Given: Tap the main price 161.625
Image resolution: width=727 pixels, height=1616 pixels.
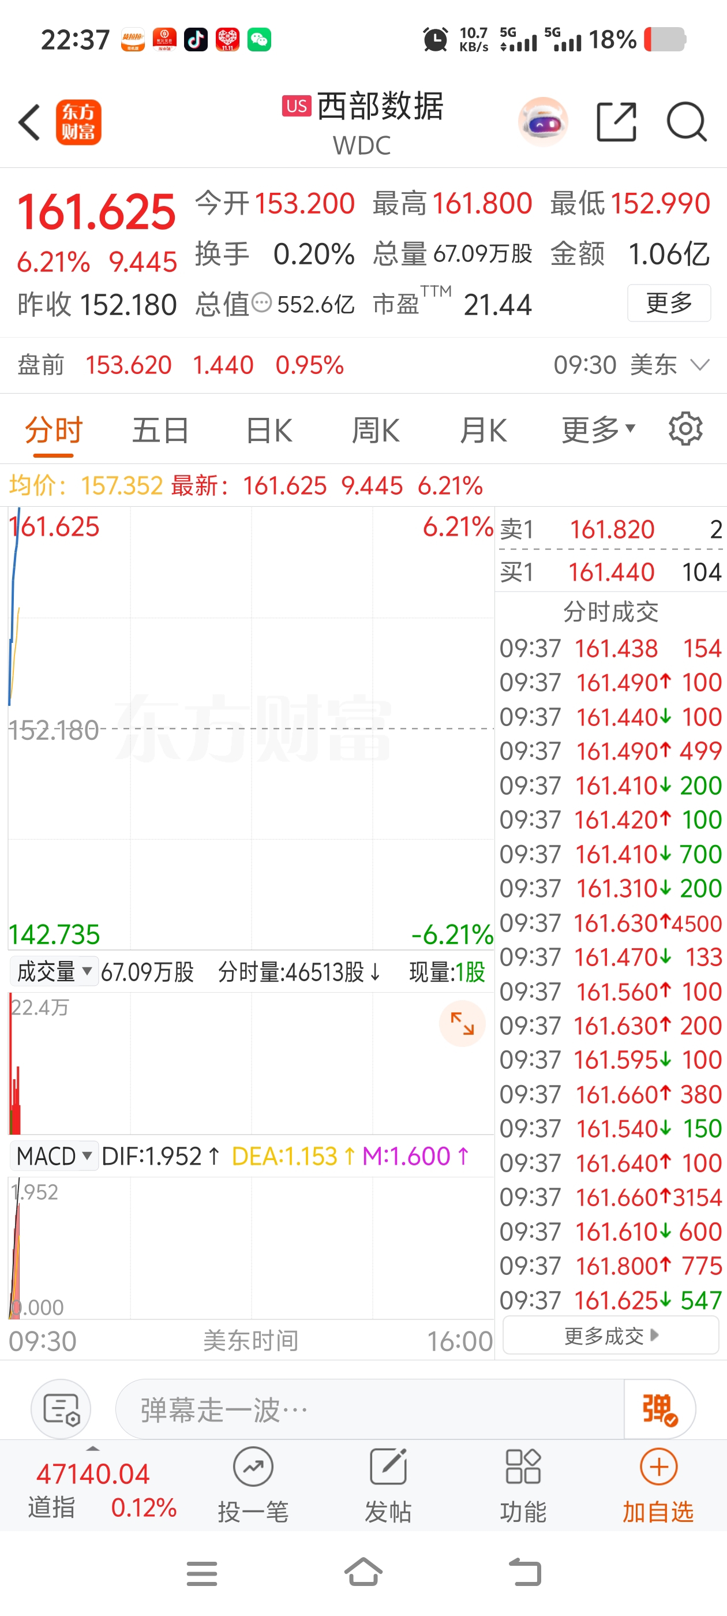Looking at the screenshot, I should pyautogui.click(x=96, y=211).
